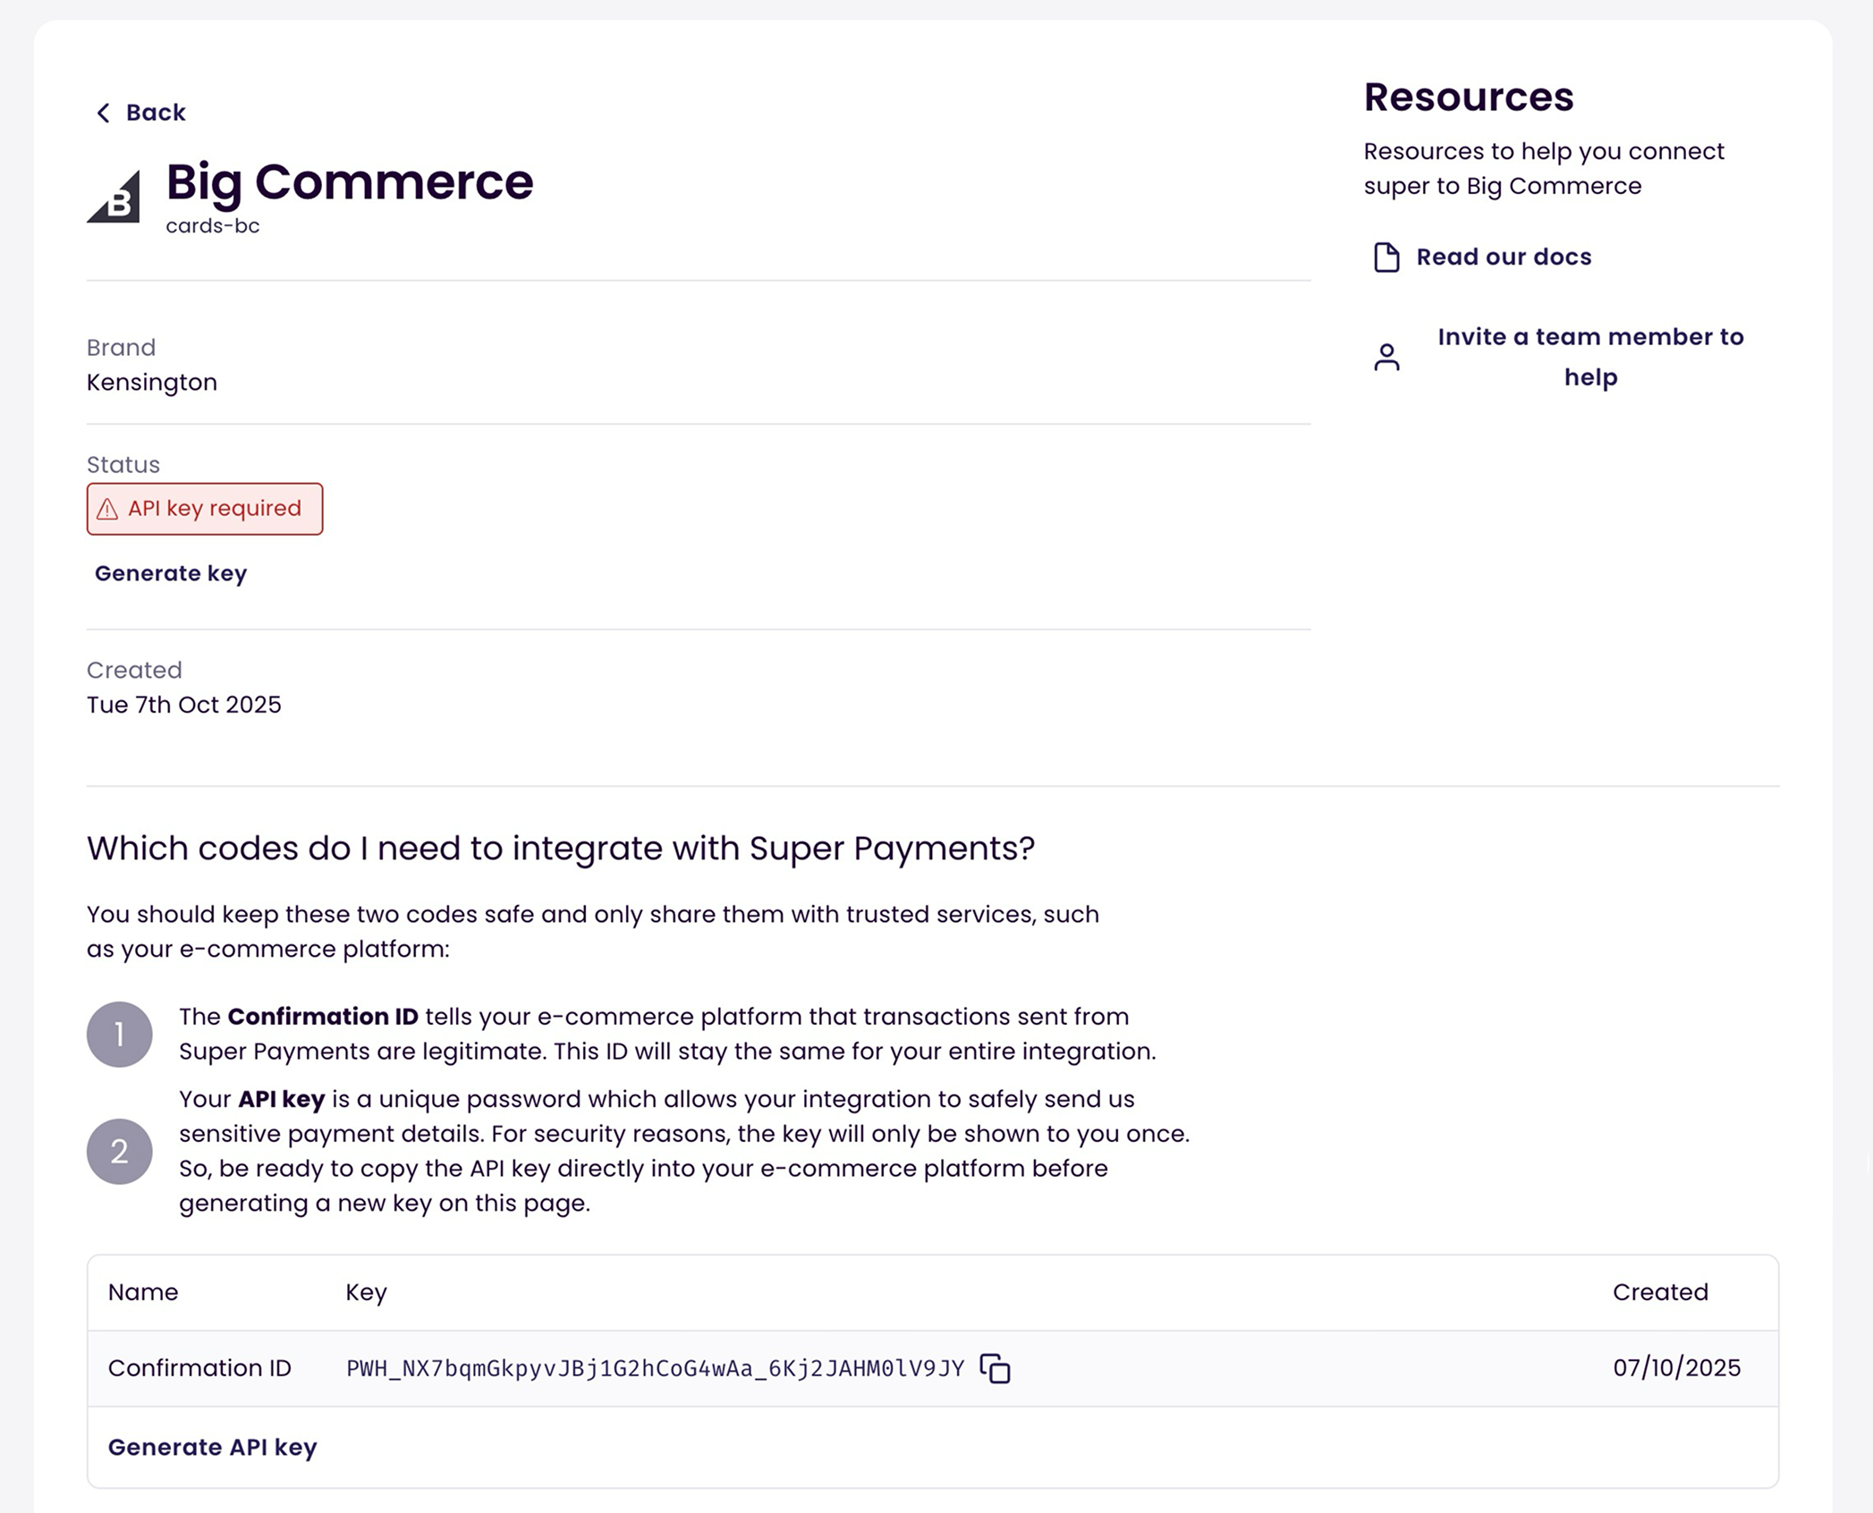Click the Back chevron arrow icon

click(x=103, y=113)
